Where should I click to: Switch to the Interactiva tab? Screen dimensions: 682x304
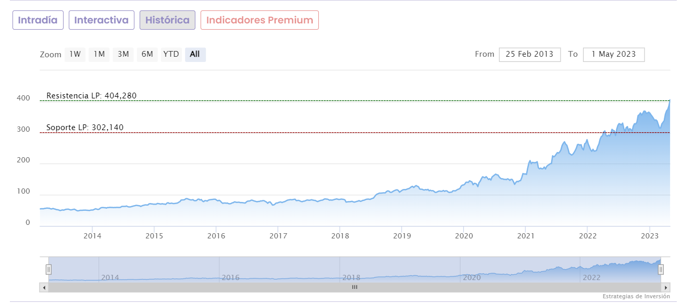click(x=102, y=20)
